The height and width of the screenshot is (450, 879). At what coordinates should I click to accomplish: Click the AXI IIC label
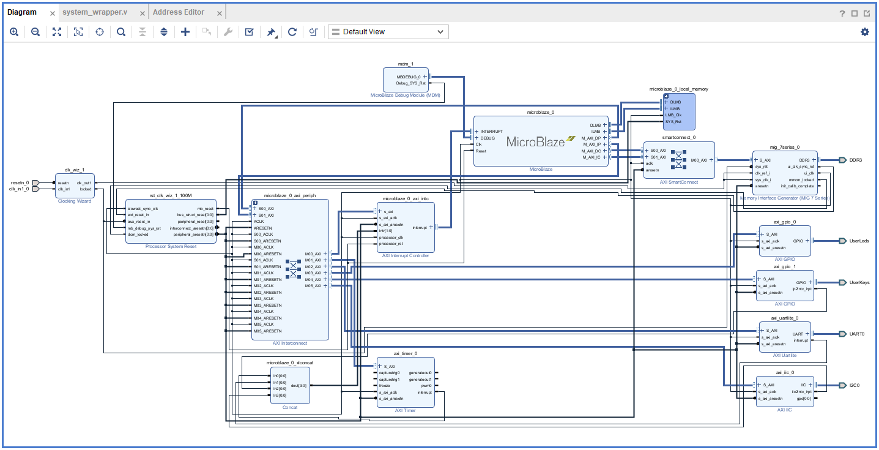[785, 410]
